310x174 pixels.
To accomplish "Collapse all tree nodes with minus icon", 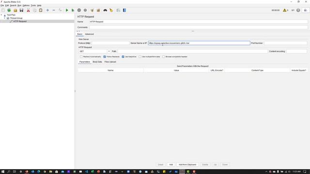I will coord(54,10).
